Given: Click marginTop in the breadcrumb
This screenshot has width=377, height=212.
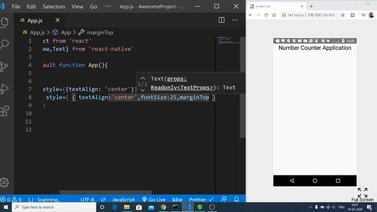Looking at the screenshot, I should click(x=100, y=32).
